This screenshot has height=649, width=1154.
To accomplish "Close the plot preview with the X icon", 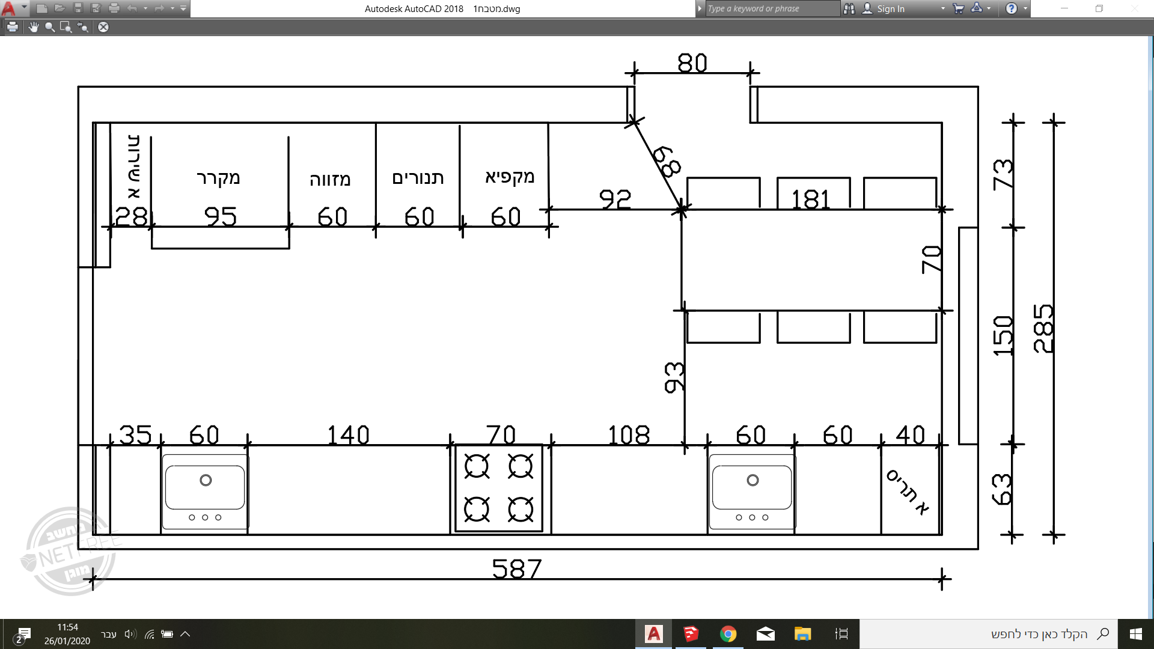I will (103, 27).
